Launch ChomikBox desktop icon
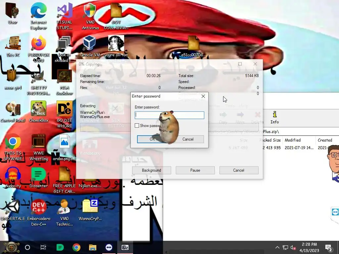 38,112
